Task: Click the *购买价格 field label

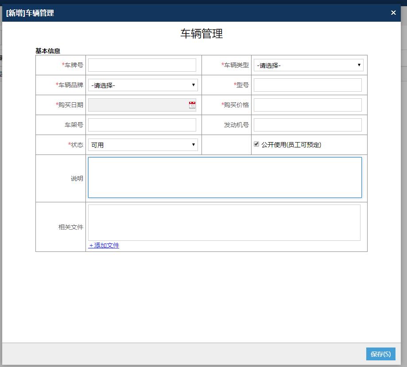Action: pos(235,105)
